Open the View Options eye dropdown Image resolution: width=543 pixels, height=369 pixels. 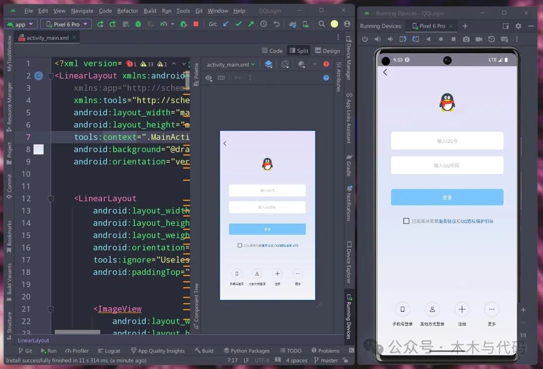tap(209, 78)
